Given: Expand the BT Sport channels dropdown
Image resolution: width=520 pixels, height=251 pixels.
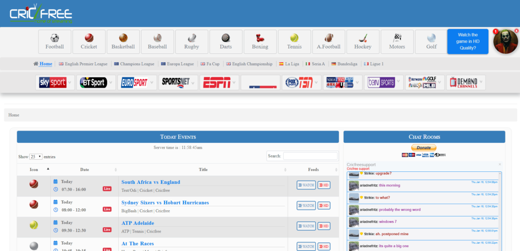Looking at the screenshot, I should [96, 83].
